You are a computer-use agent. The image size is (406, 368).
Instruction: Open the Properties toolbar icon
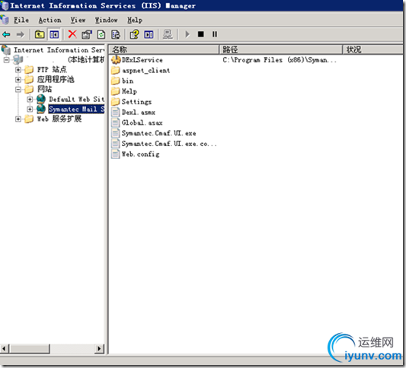87,34
